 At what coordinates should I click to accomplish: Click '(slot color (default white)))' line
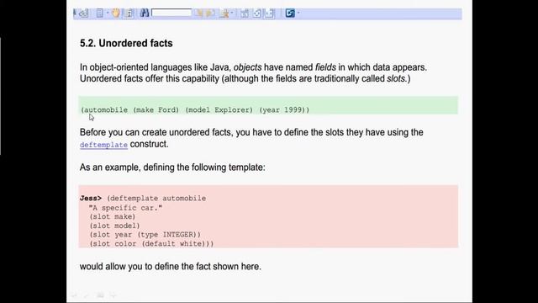[151, 243]
